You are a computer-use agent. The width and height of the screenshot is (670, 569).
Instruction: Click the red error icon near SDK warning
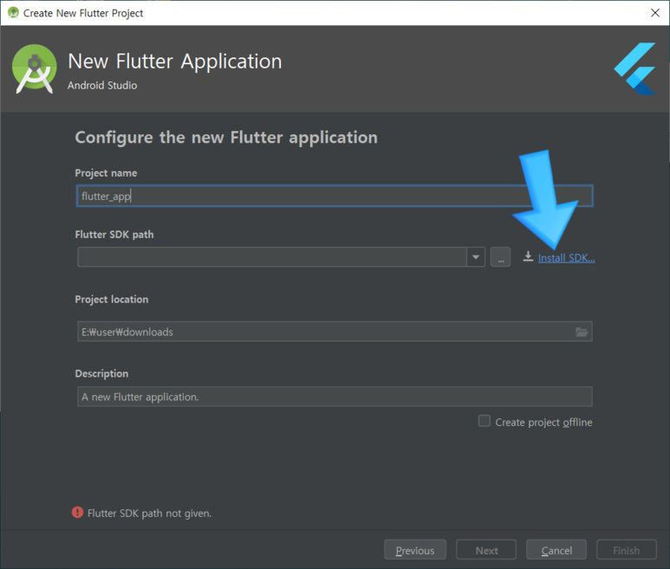(77, 512)
